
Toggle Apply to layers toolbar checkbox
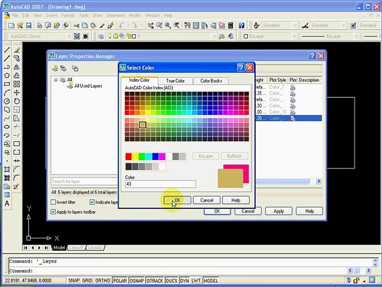pyautogui.click(x=53, y=212)
